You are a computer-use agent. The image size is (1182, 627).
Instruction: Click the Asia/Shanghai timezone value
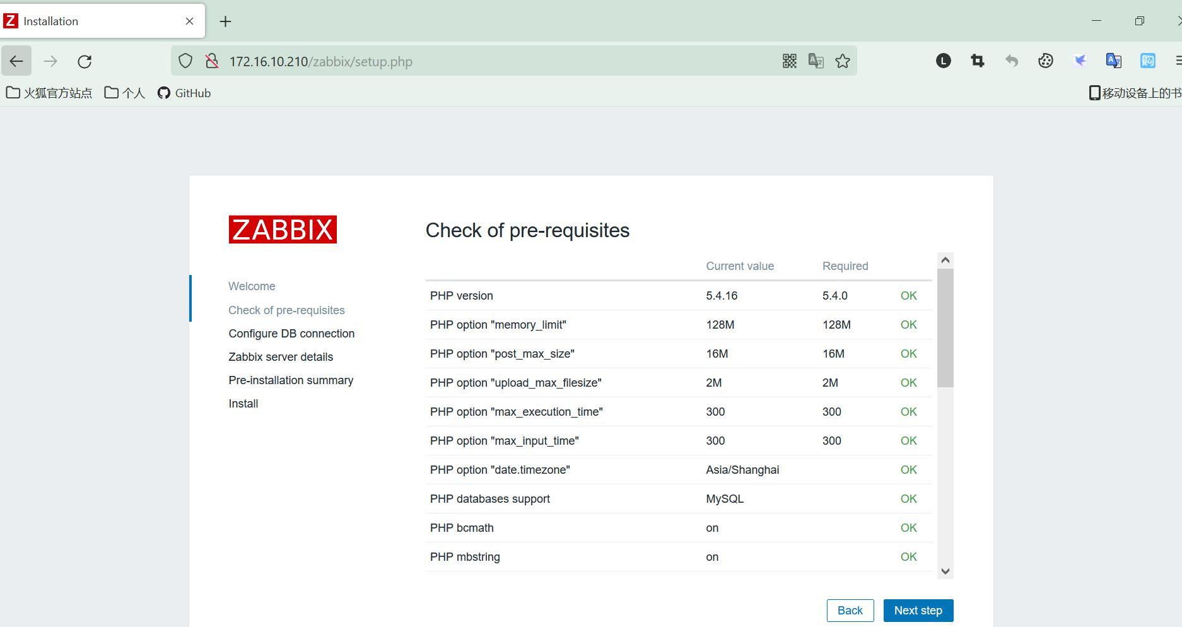tap(742, 470)
